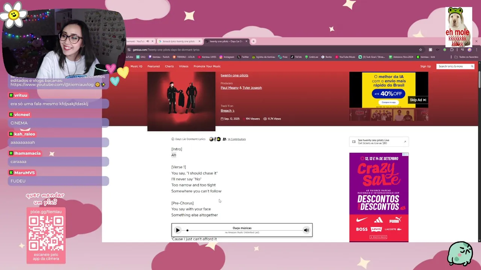481x270 pixels.
Task: Skip the video ad
Action: [418, 100]
